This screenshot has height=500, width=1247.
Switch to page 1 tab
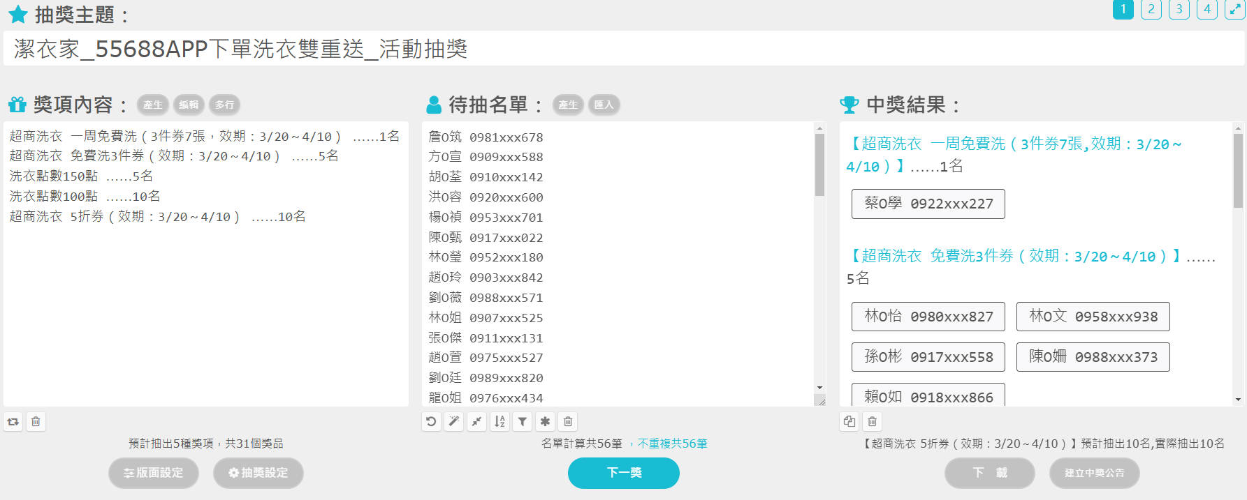pyautogui.click(x=1123, y=9)
